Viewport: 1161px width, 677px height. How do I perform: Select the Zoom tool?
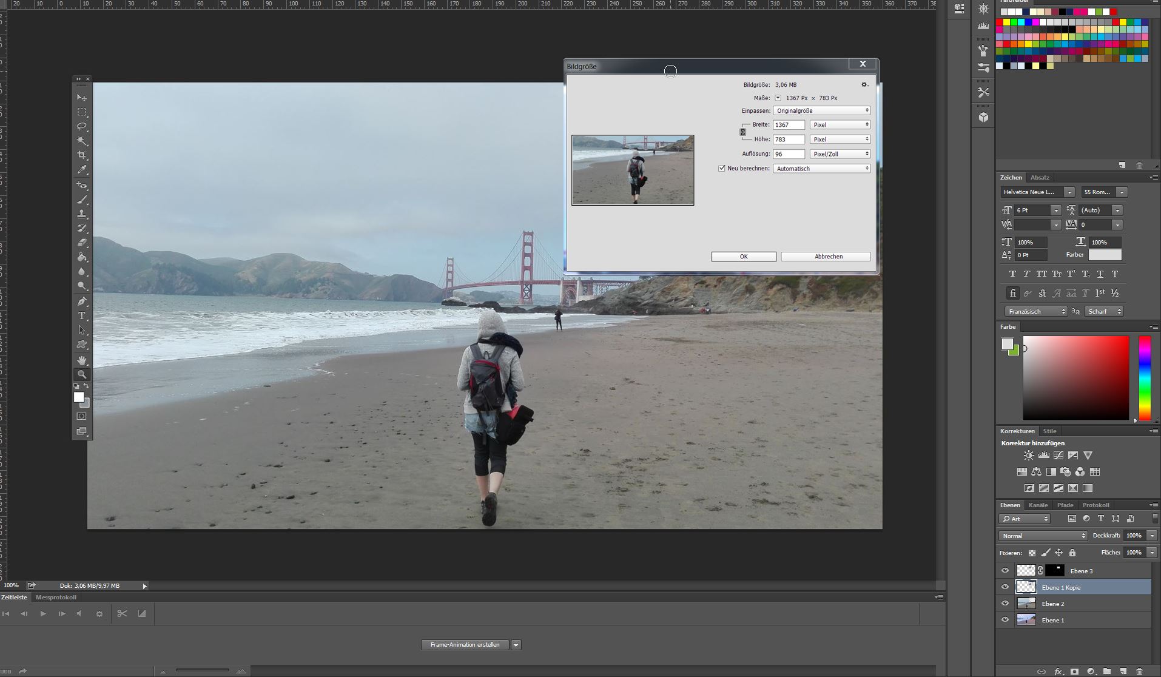82,374
